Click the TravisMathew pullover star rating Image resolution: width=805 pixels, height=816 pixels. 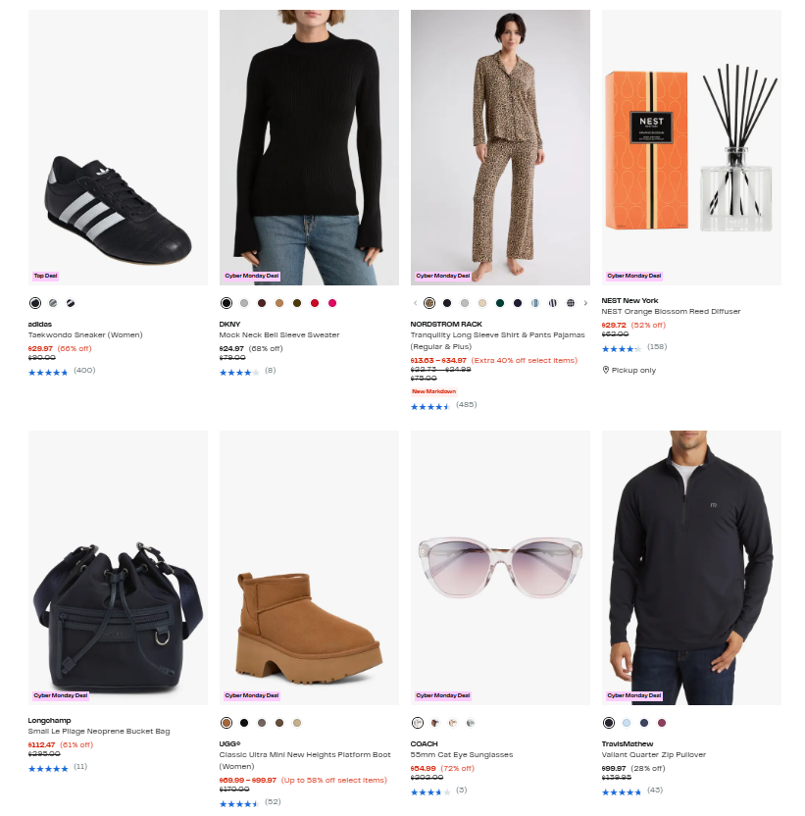622,790
